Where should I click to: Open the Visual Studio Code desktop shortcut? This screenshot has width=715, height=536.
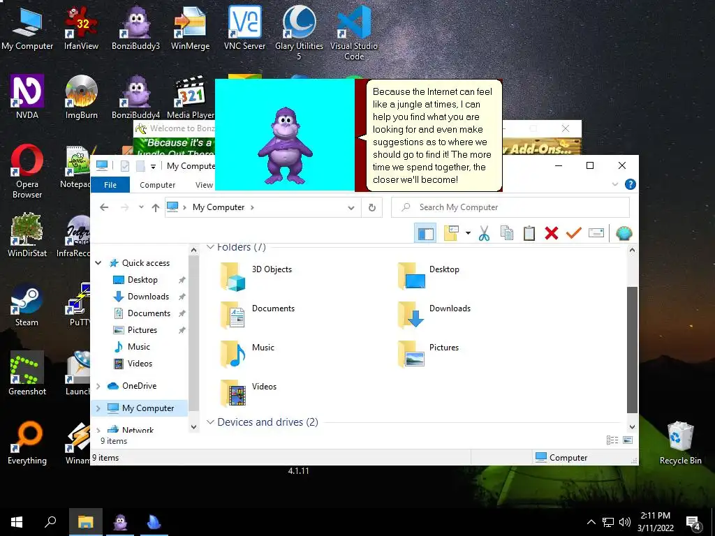(354, 33)
